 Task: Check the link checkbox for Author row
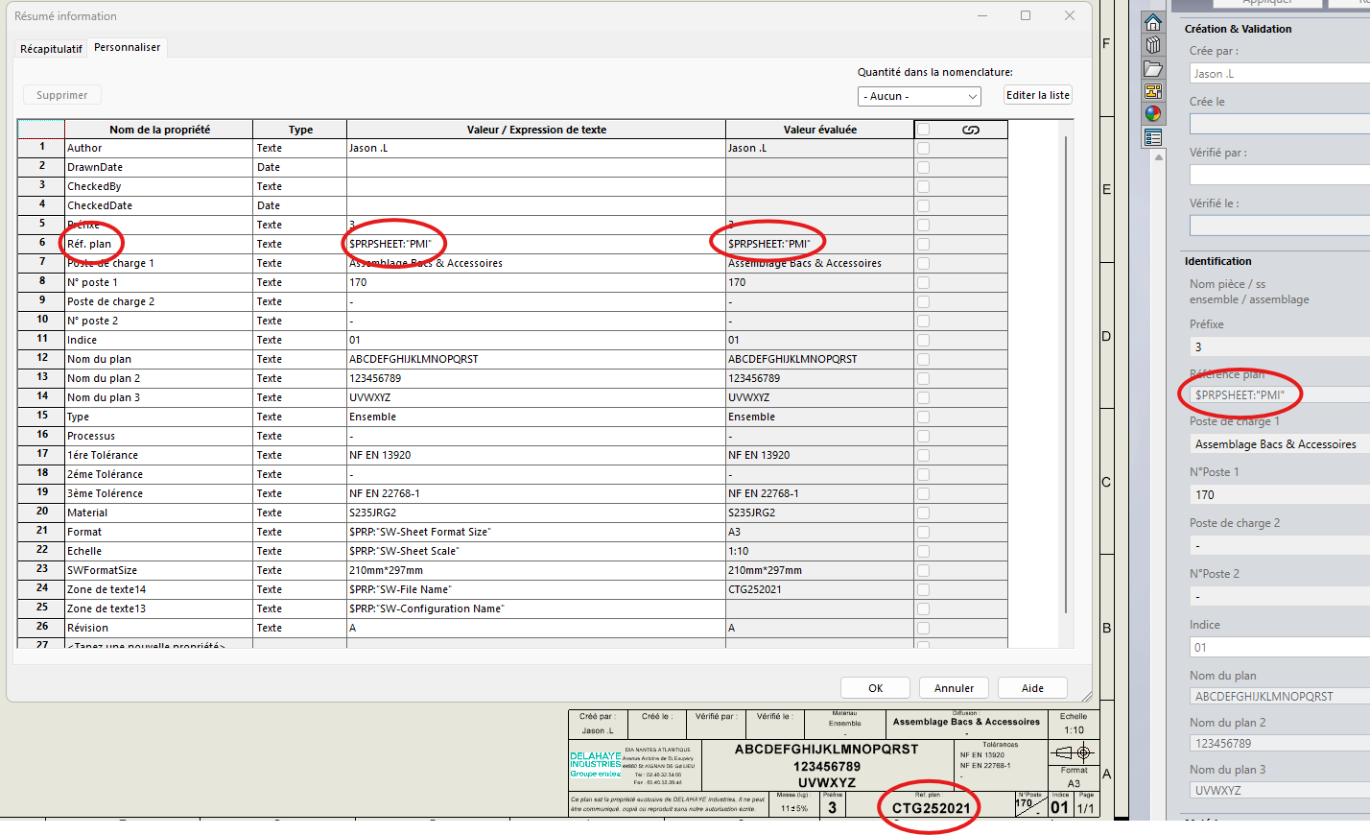coord(923,148)
